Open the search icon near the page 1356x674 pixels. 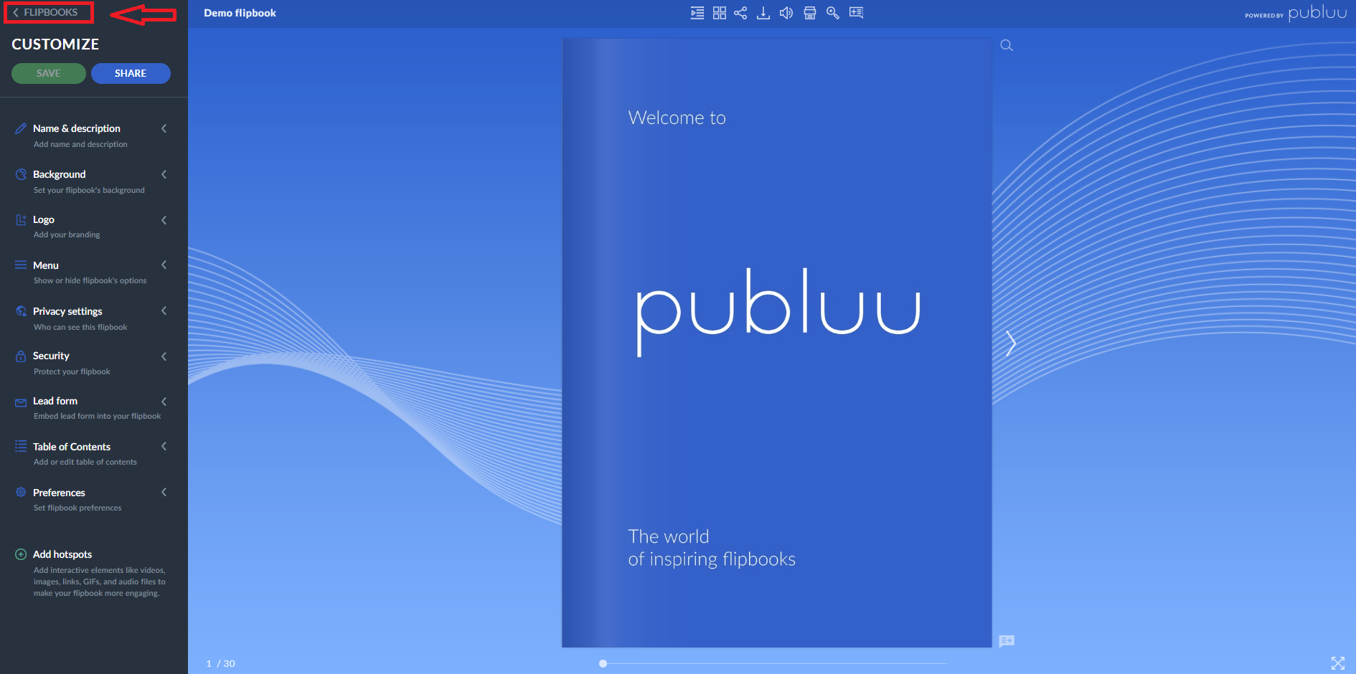point(1006,44)
